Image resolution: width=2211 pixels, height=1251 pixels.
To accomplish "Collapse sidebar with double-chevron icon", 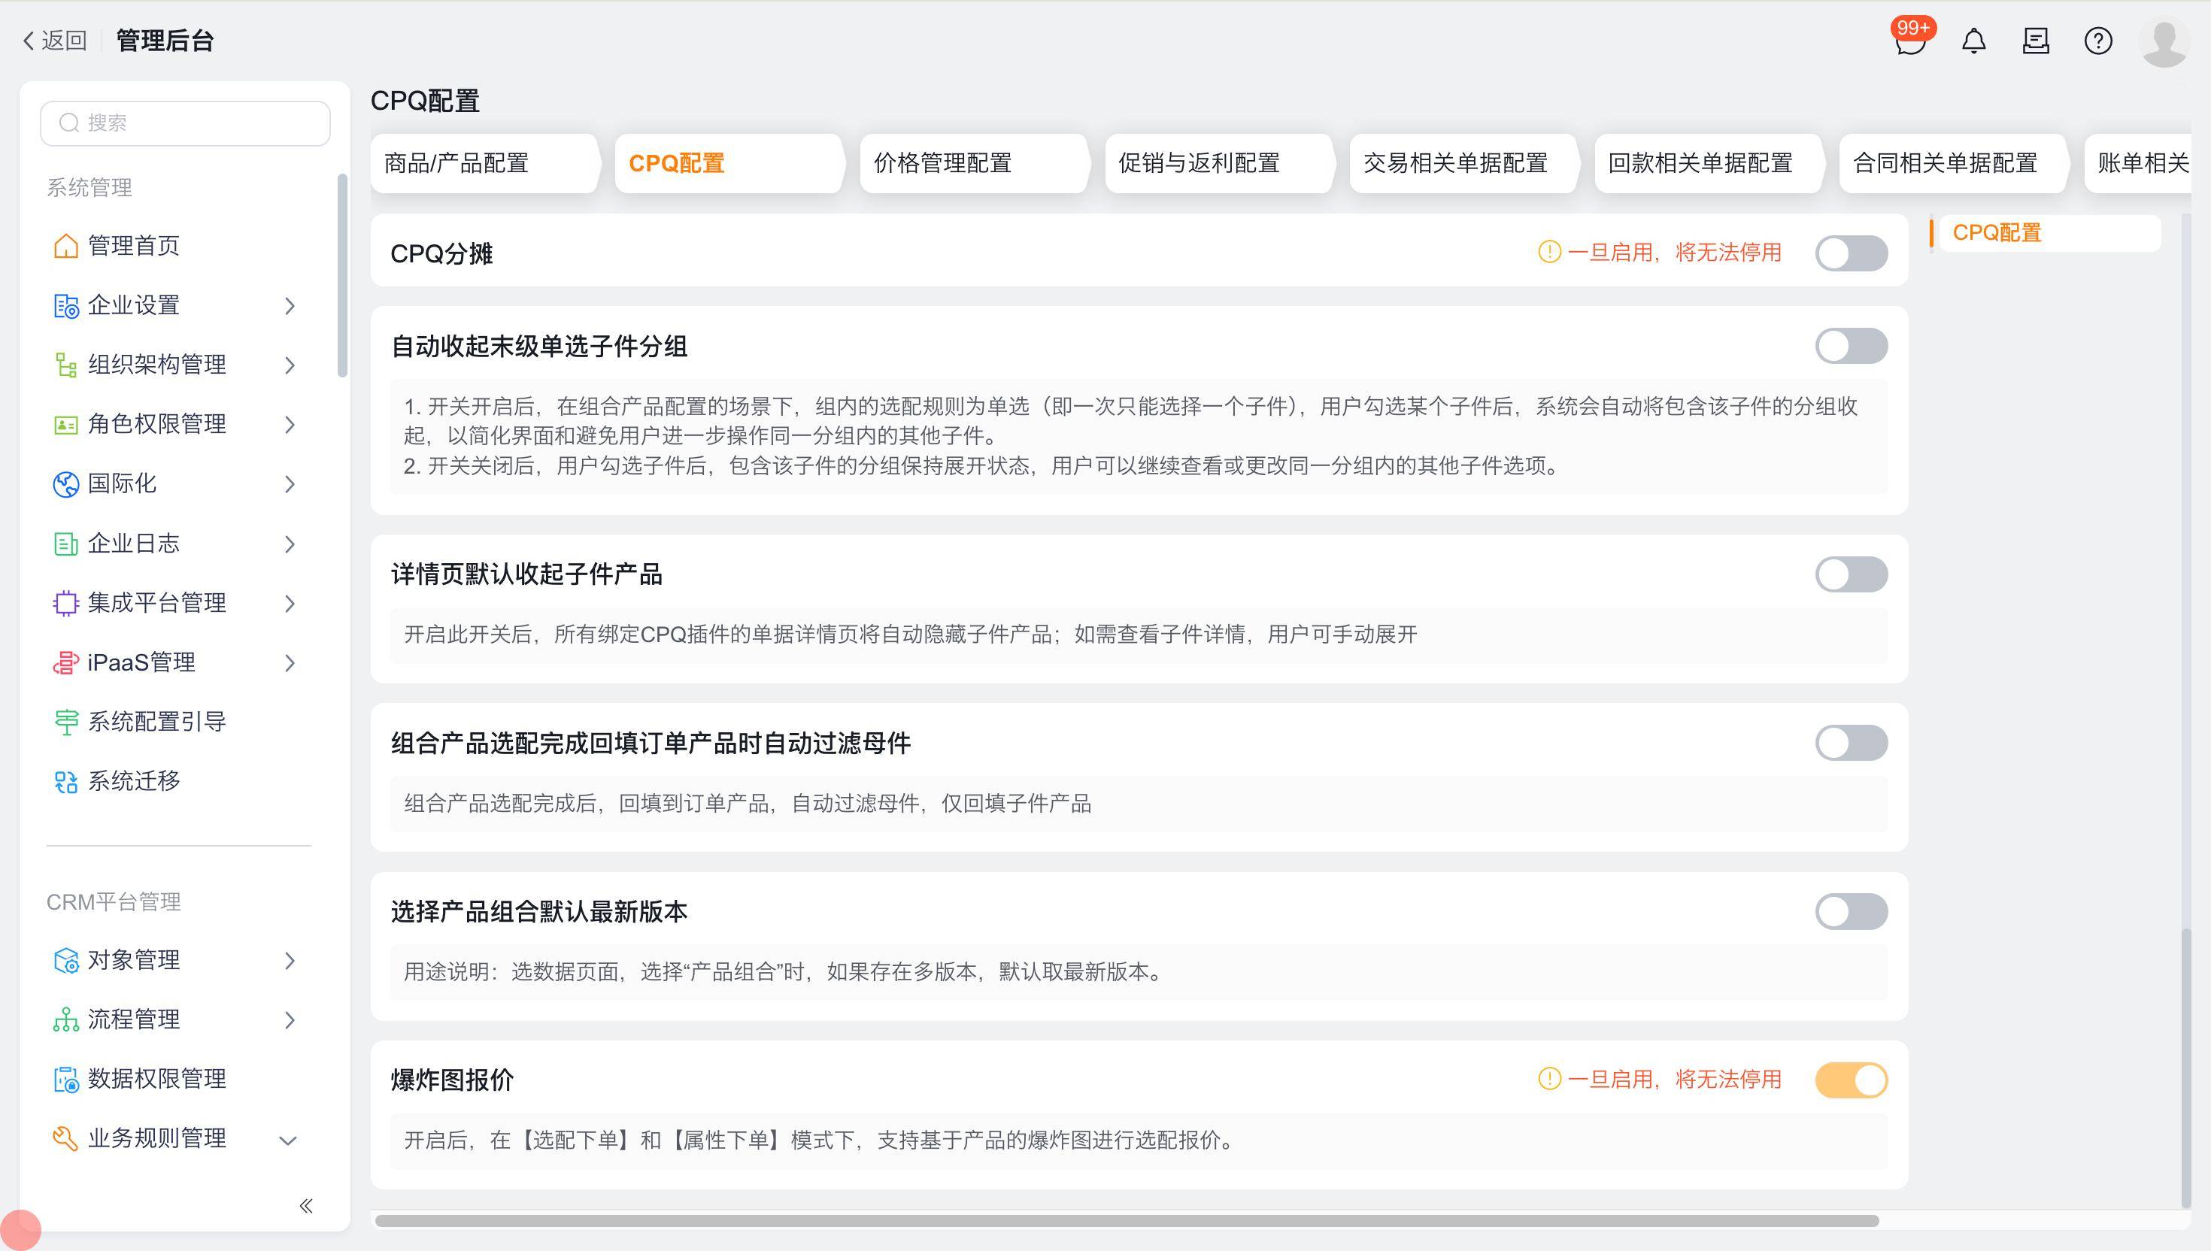I will [306, 1205].
